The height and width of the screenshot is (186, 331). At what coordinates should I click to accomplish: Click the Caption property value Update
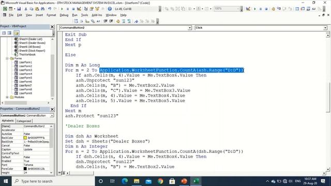(x=36, y=149)
